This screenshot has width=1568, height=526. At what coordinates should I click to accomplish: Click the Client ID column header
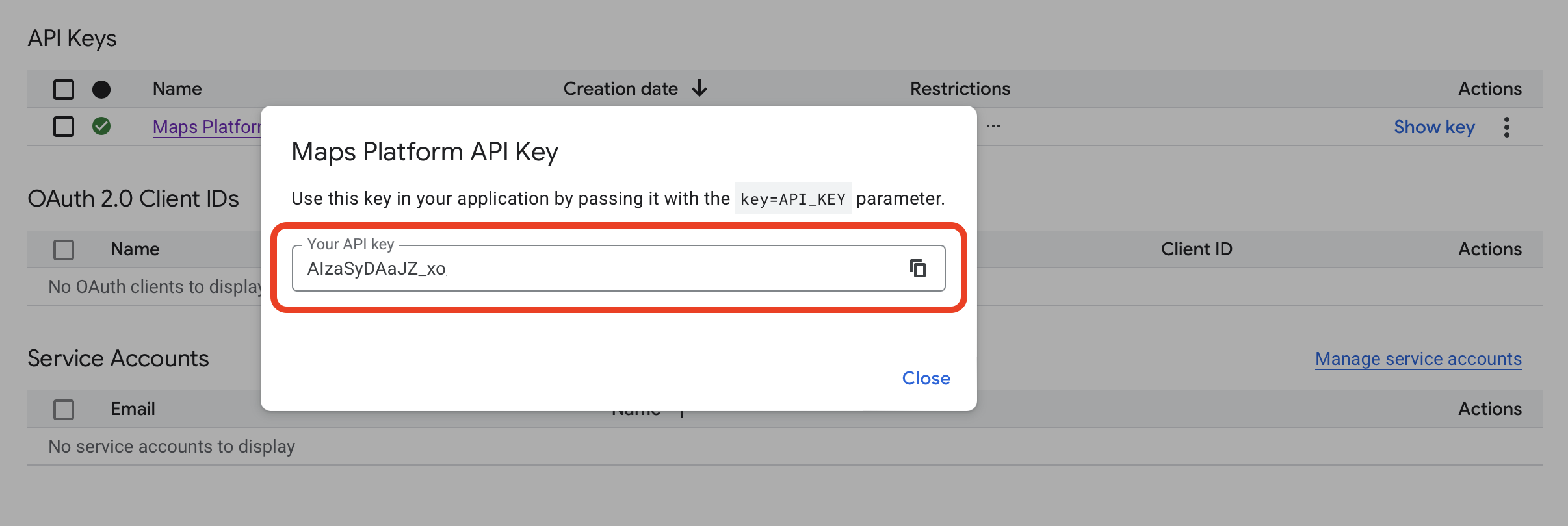tap(1196, 249)
